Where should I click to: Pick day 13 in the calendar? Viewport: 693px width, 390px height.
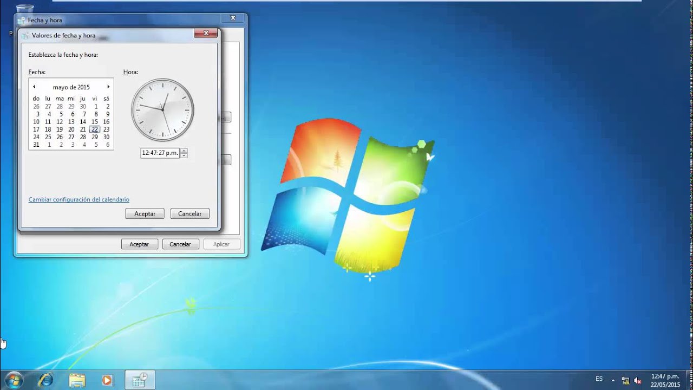pos(71,122)
